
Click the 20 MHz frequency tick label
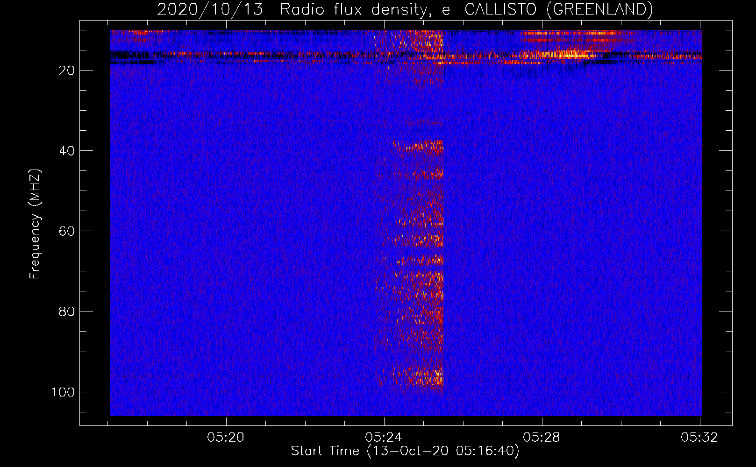tap(67, 71)
